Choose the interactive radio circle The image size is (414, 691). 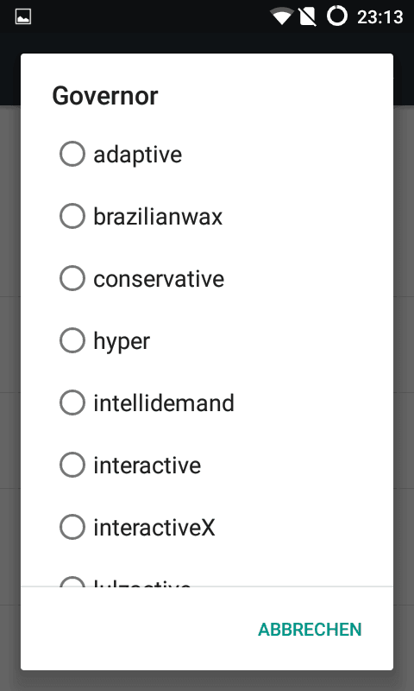tap(72, 465)
